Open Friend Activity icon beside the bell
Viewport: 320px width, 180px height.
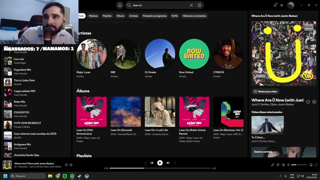coord(282,5)
